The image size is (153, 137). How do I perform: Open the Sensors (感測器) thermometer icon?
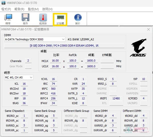(x=43, y=19)
